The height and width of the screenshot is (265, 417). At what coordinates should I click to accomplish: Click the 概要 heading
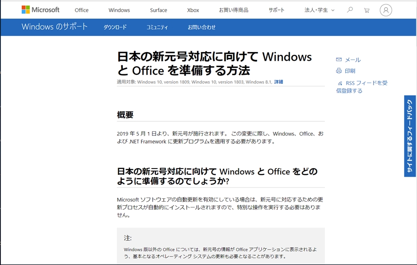125,115
